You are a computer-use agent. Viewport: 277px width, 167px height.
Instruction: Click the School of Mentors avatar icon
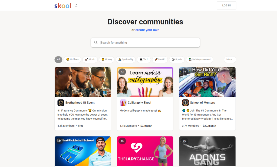tap(185, 103)
